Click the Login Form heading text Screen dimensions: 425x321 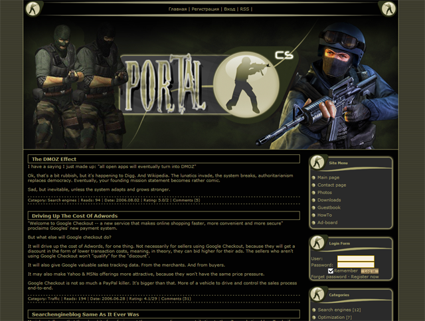(x=339, y=243)
